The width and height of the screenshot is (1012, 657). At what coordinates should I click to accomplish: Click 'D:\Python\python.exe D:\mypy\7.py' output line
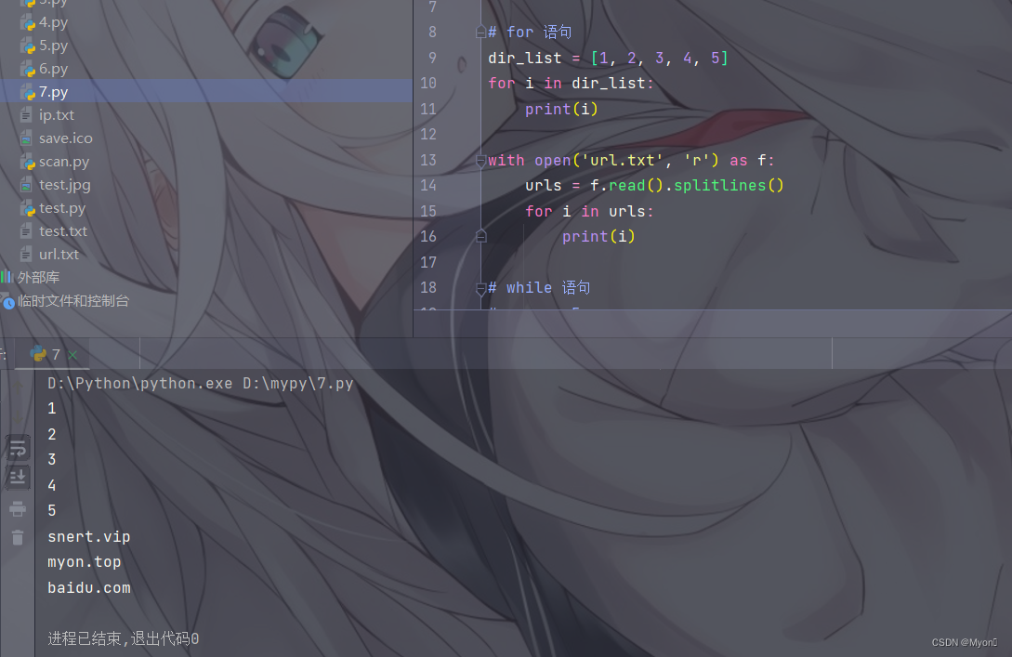(201, 384)
